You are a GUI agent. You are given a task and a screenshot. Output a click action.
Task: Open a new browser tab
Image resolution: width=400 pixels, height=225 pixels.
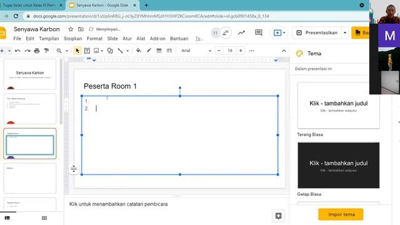146,5
